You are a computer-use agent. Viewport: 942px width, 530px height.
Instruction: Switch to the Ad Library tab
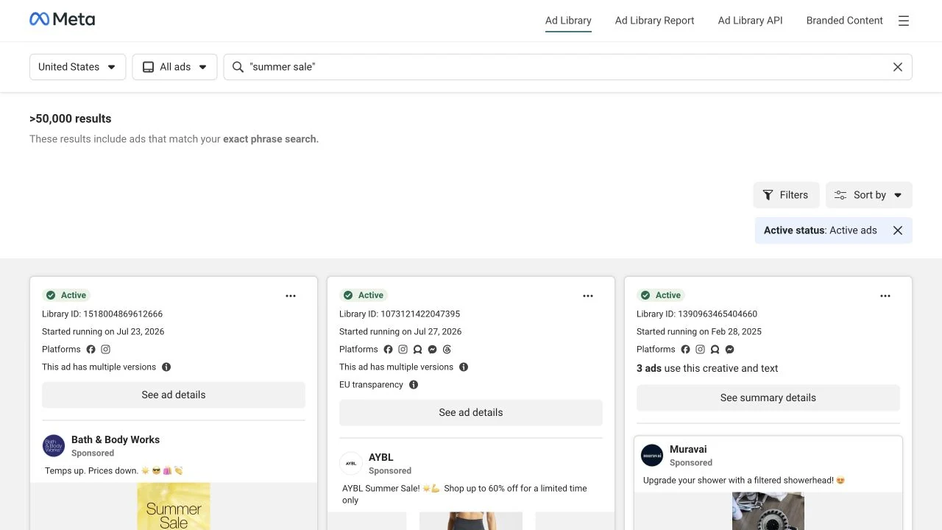(568, 21)
